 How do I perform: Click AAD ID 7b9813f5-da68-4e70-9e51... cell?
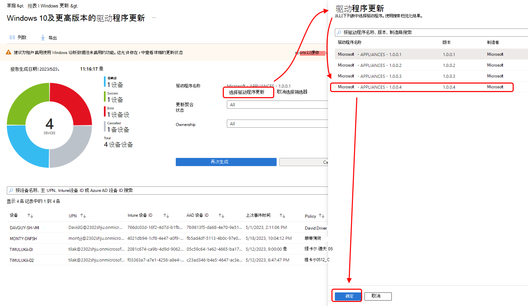pyautogui.click(x=214, y=228)
